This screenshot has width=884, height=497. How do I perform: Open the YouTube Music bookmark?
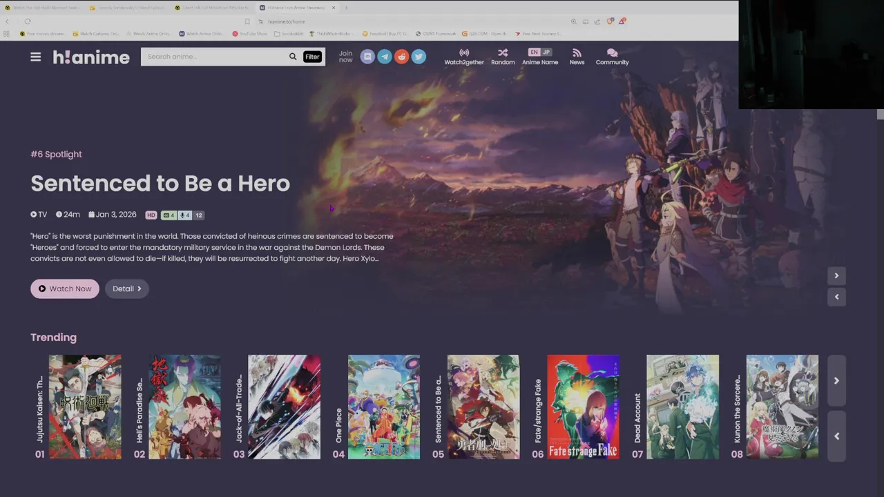pyautogui.click(x=250, y=33)
